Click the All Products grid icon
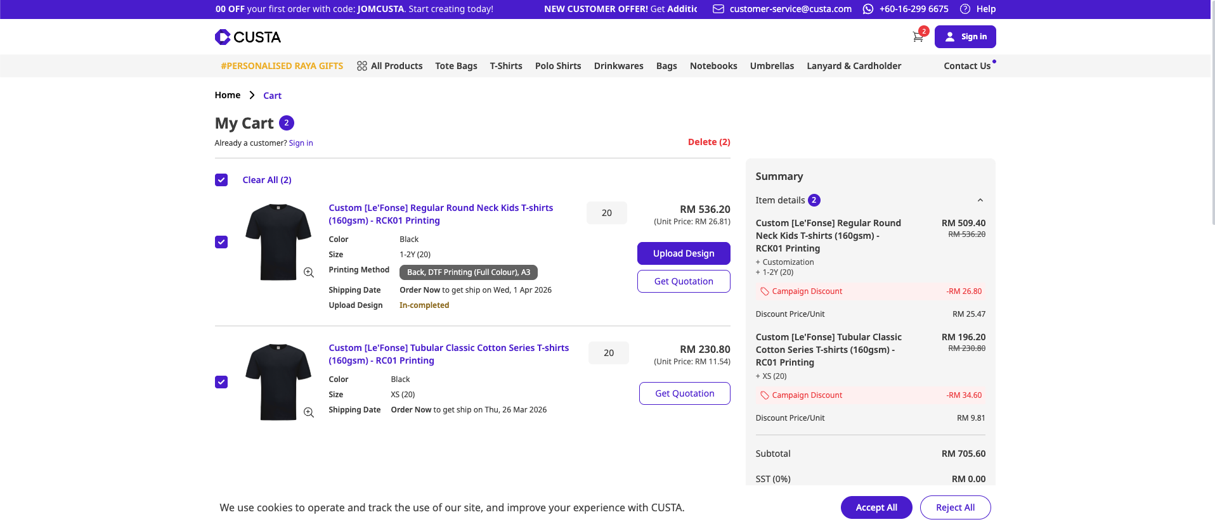 click(362, 66)
